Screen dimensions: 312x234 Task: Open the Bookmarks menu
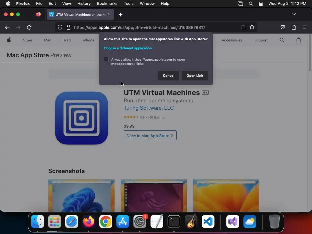pos(107,4)
